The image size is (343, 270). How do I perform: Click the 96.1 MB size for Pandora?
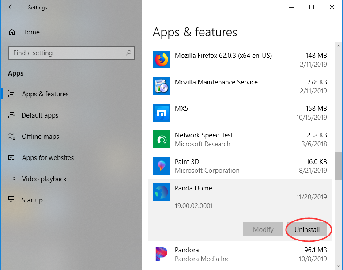click(x=316, y=250)
